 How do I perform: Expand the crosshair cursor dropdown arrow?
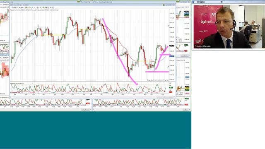pyautogui.click(x=39, y=7)
